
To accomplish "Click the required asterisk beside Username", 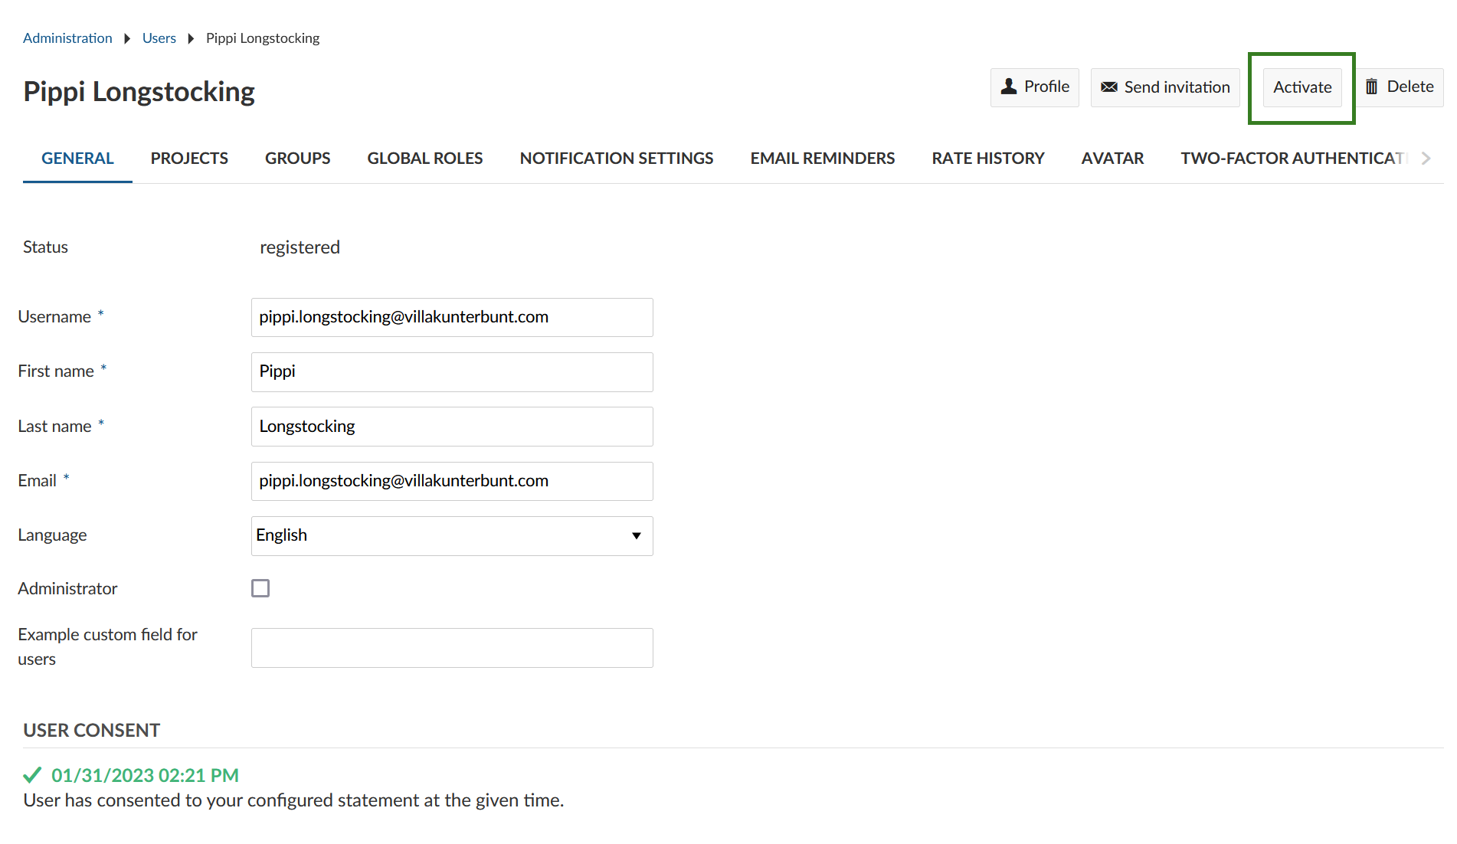I will (100, 312).
